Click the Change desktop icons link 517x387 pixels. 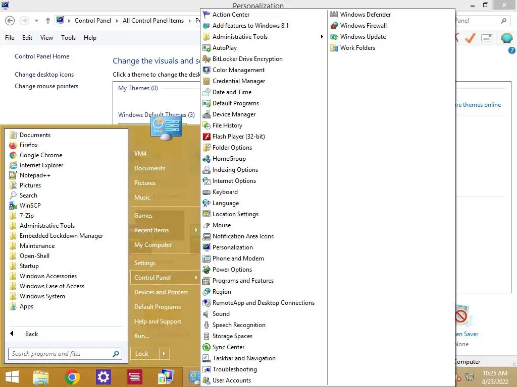44,75
